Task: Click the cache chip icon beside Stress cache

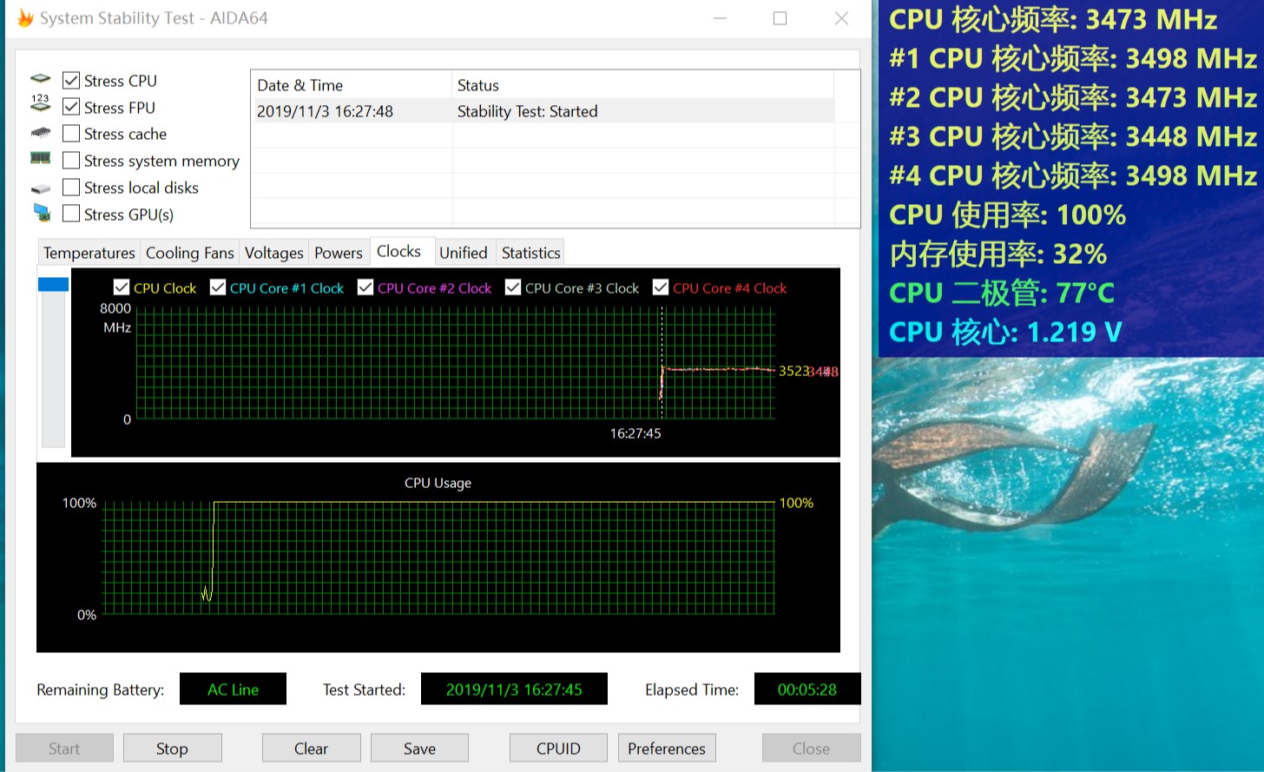Action: click(40, 134)
